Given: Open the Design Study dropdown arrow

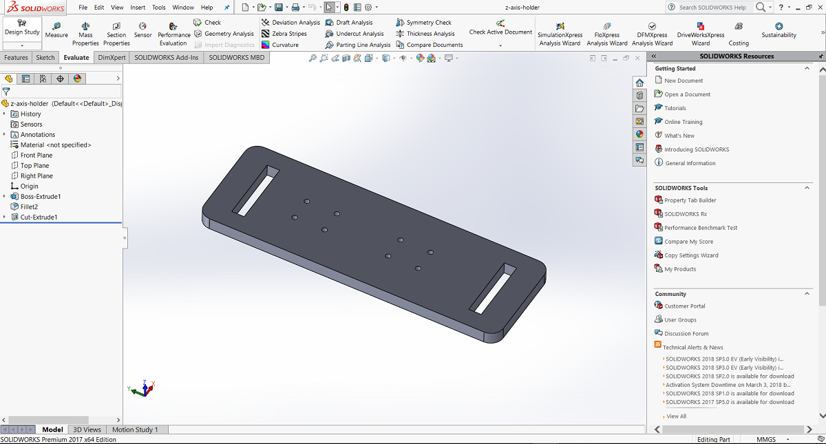Looking at the screenshot, I should tap(22, 45).
